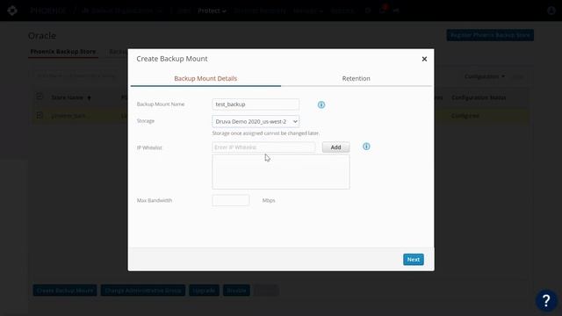Open the Protect menu in top navigation

(x=212, y=11)
